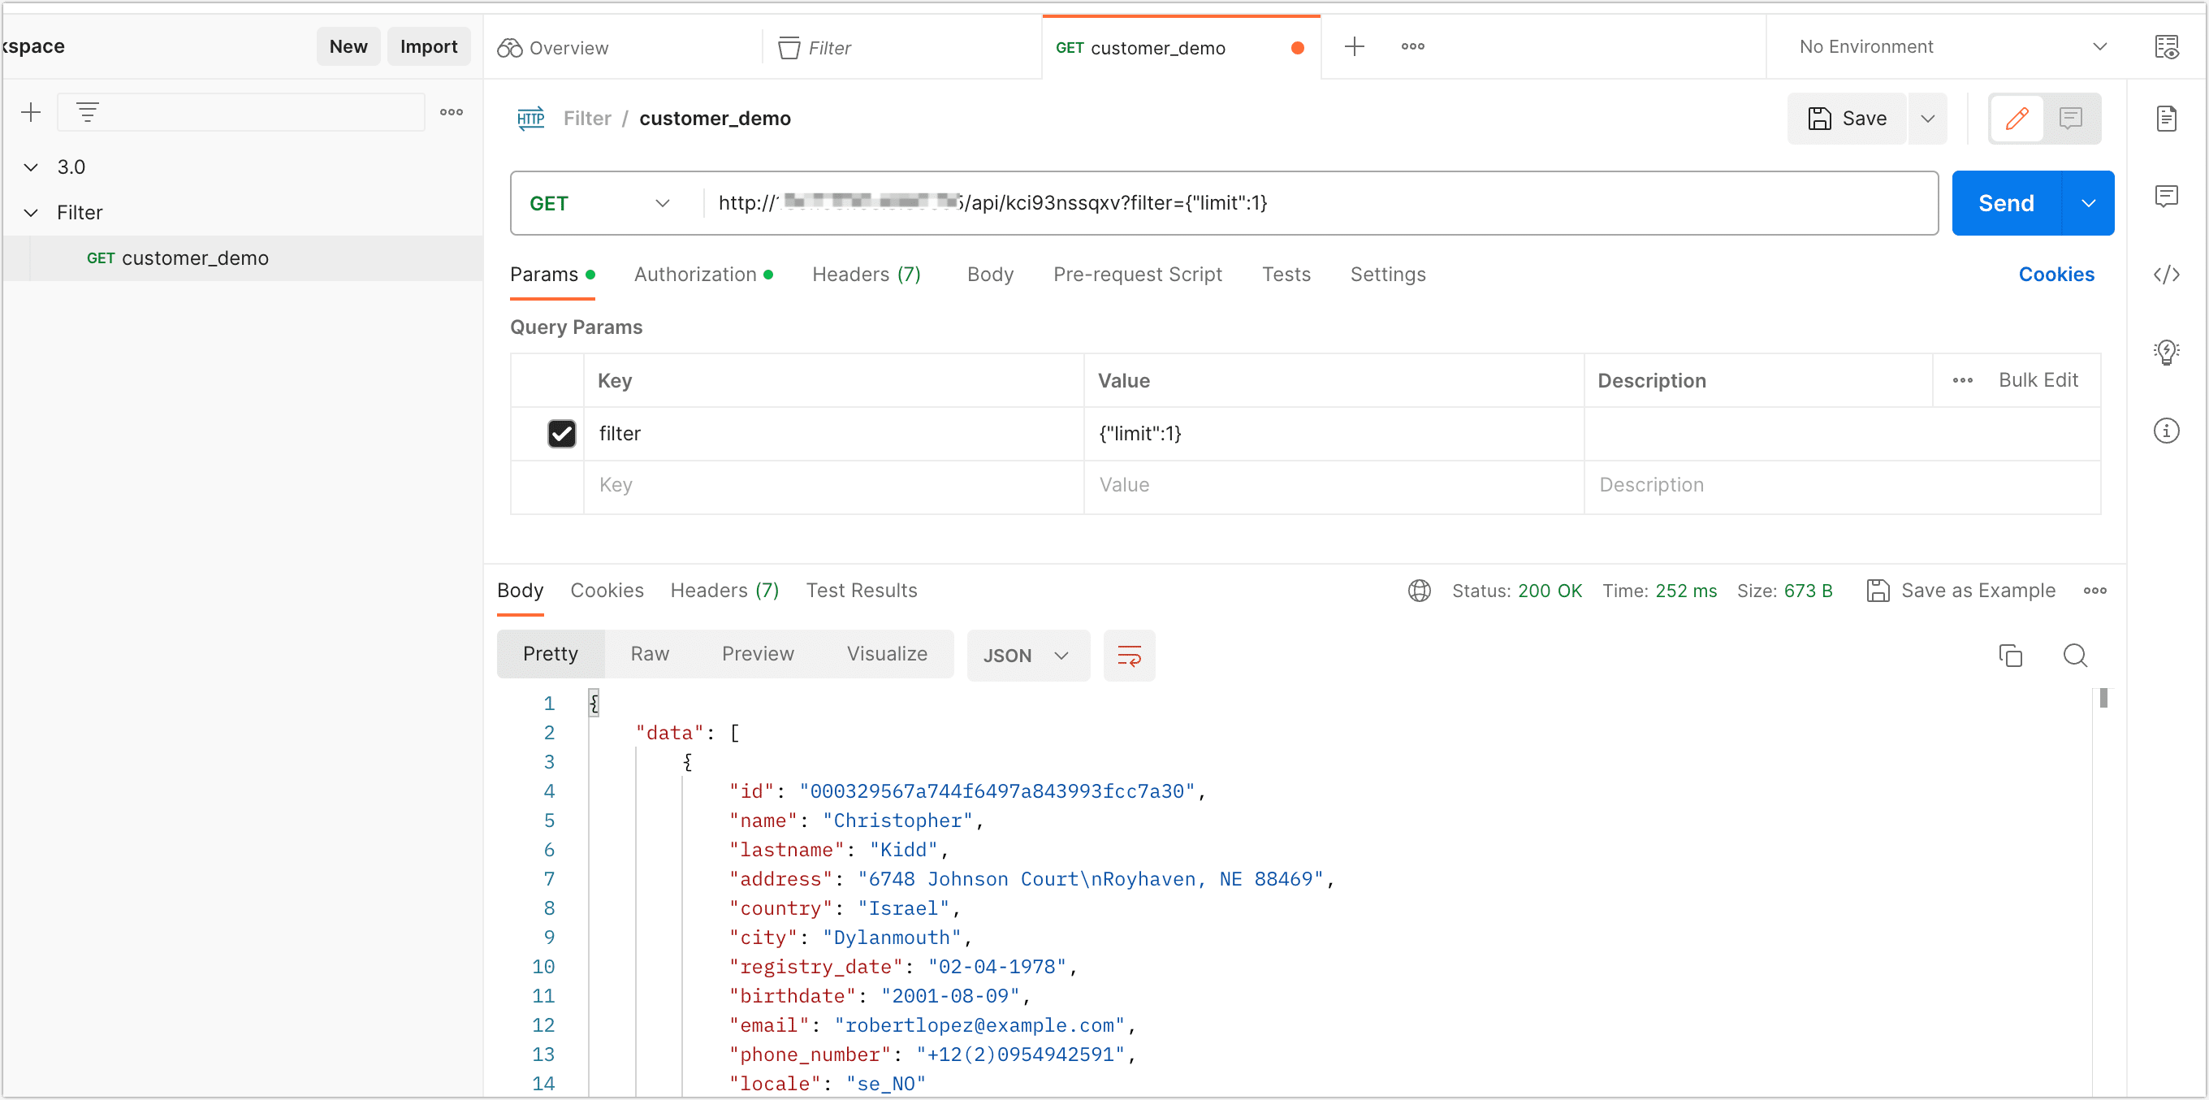This screenshot has height=1100, width=2209.
Task: Click the Send button to execute request
Action: click(2004, 201)
